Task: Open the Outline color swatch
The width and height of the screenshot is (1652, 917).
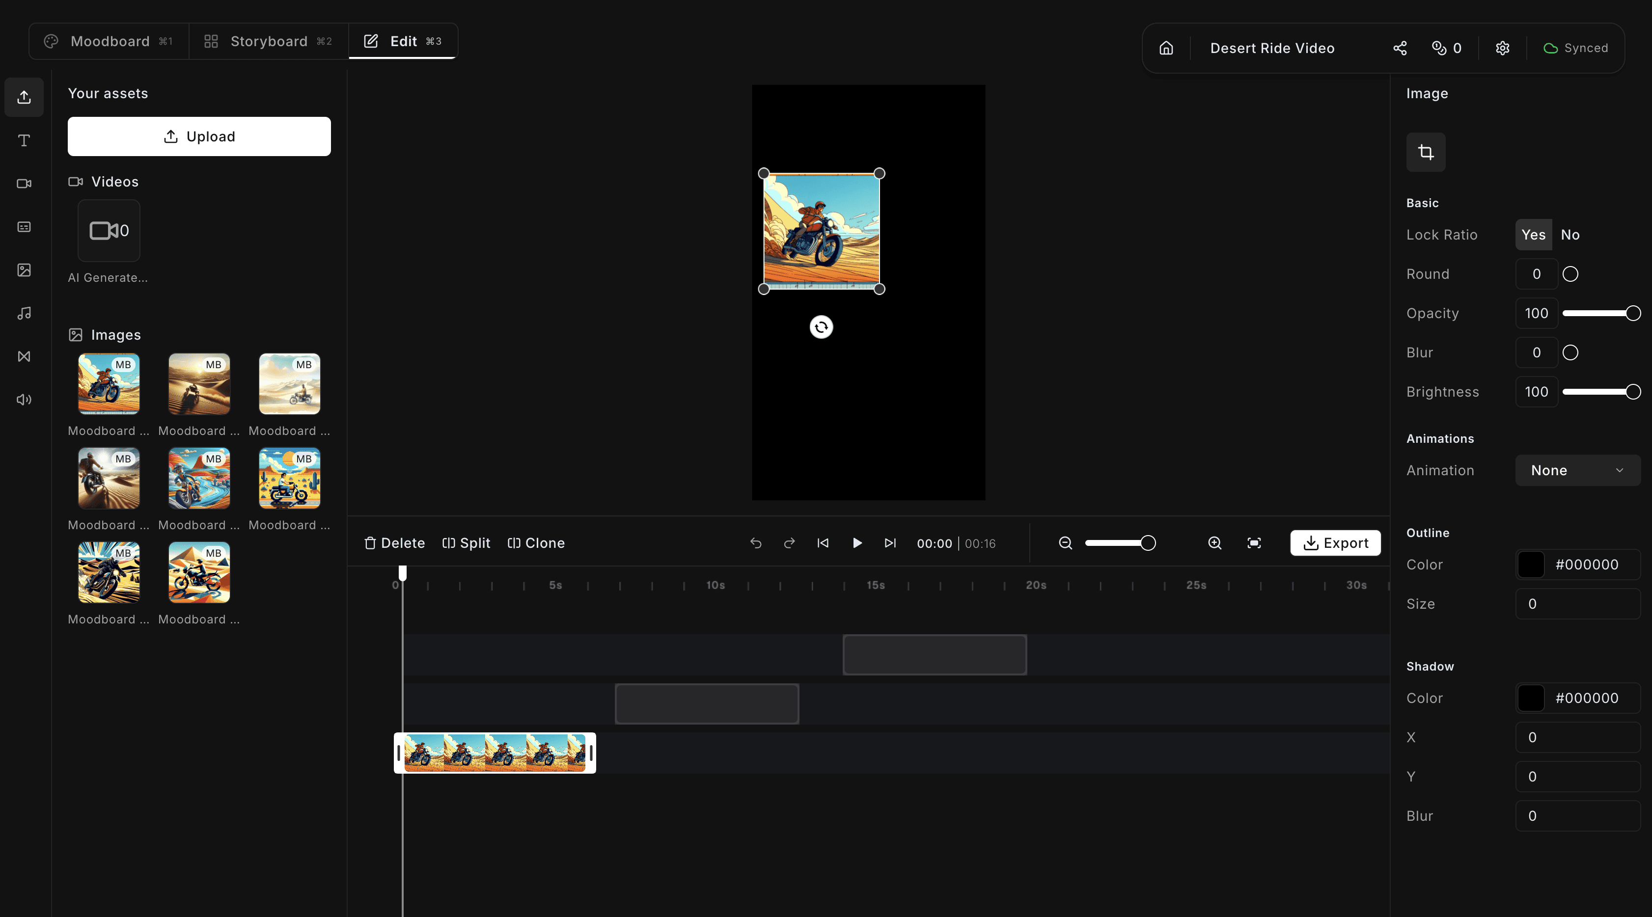Action: [x=1530, y=565]
